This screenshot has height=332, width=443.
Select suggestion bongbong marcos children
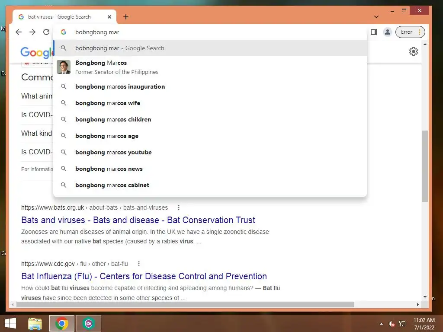click(210, 119)
